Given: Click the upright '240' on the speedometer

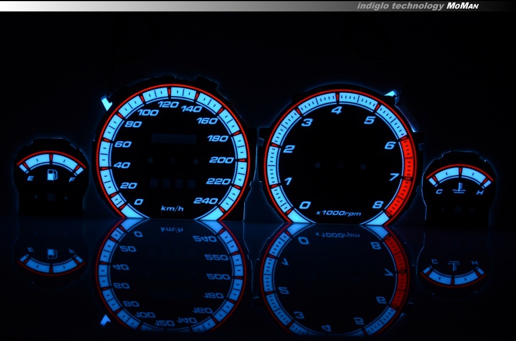Looking at the screenshot, I should click(x=206, y=200).
